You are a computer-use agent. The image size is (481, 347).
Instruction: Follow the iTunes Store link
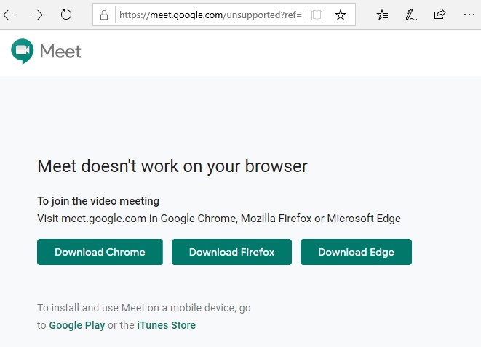click(166, 325)
